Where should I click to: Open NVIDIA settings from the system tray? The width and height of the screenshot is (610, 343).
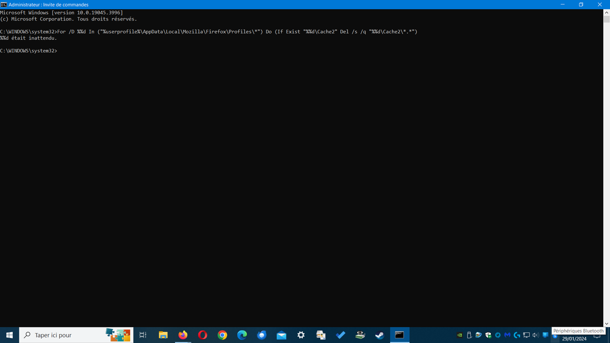[x=459, y=335]
